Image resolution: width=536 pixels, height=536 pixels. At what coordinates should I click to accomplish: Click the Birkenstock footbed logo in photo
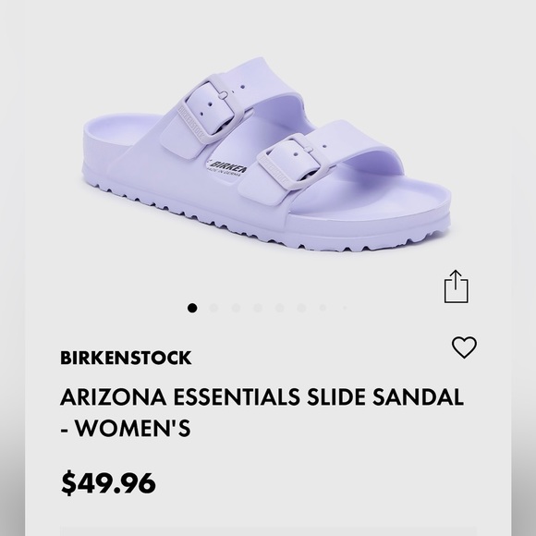coord(226,167)
